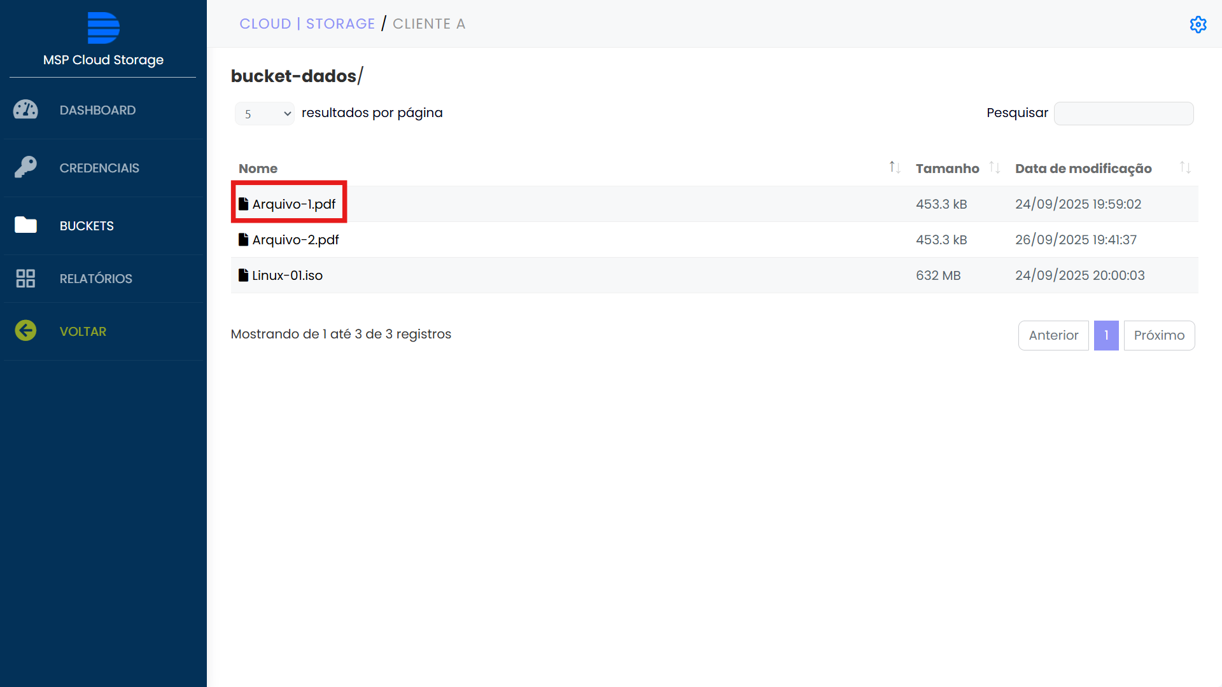The image size is (1222, 687).
Task: Click the Voltar back arrow icon
Action: coord(25,331)
